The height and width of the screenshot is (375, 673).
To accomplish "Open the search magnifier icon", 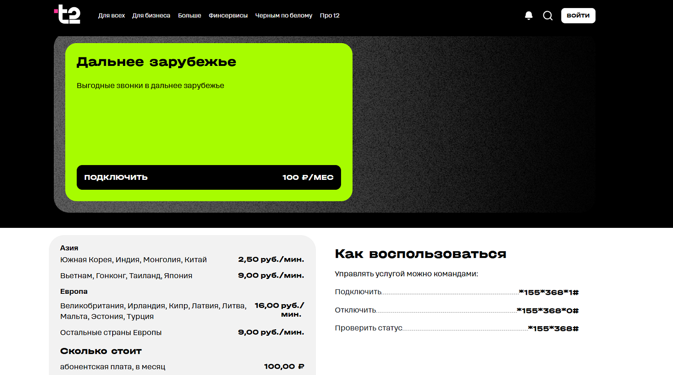I will [548, 16].
